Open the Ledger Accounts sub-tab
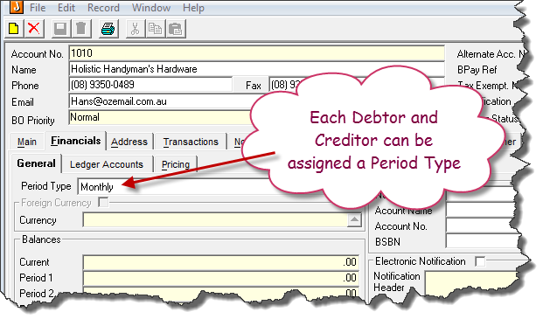 point(107,164)
